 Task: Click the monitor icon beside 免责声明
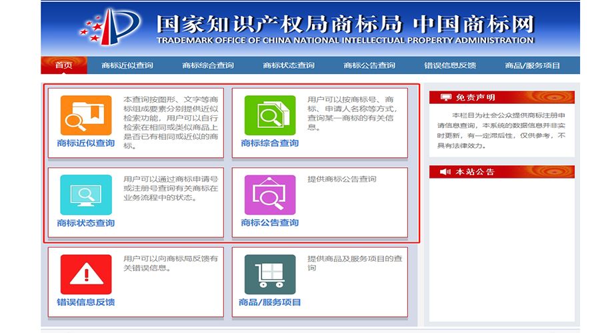pos(445,98)
